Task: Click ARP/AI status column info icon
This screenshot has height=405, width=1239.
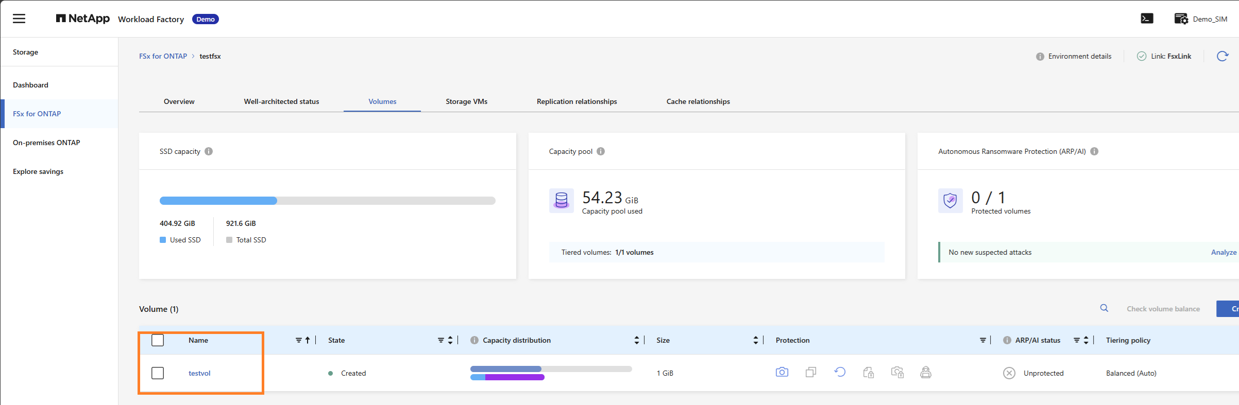Action: 1007,340
